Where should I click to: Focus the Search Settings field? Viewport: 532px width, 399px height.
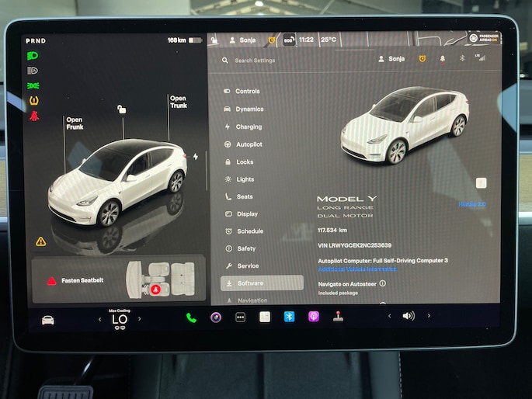(x=255, y=61)
